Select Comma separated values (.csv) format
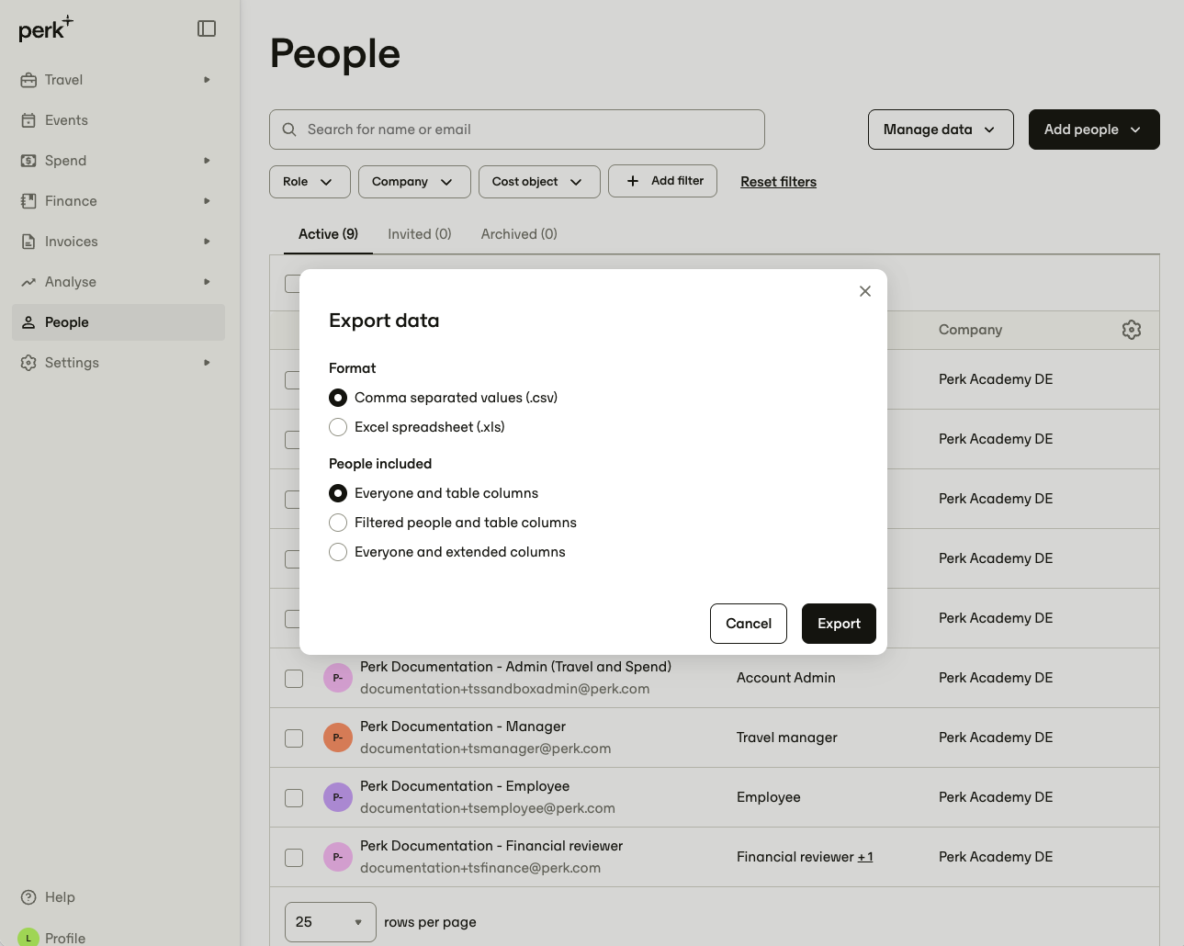Viewport: 1184px width, 946px height. [x=338, y=398]
